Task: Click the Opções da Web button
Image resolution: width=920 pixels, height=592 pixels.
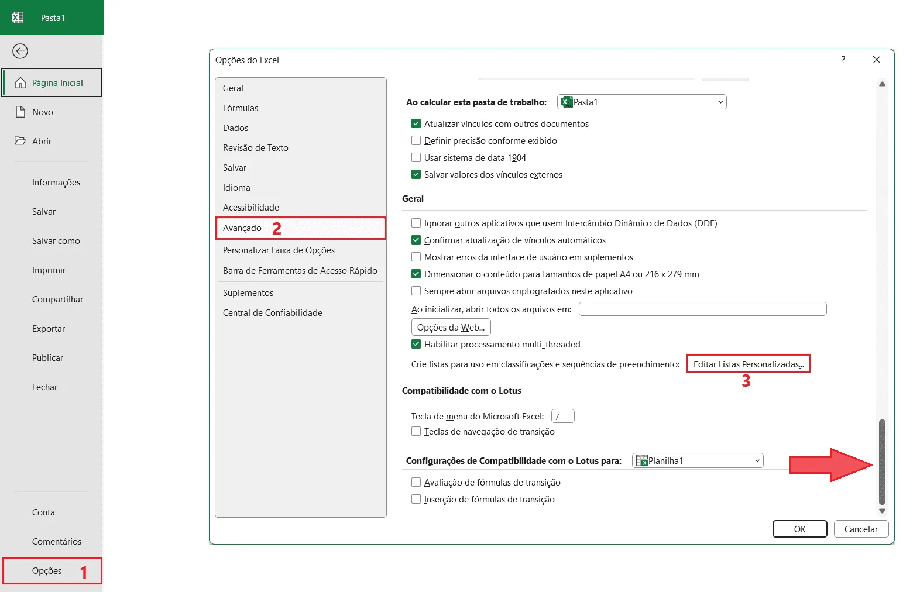Action: pyautogui.click(x=451, y=327)
